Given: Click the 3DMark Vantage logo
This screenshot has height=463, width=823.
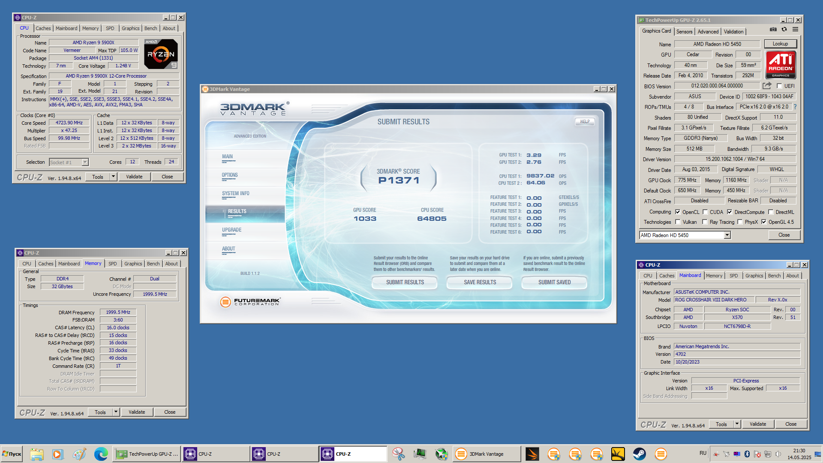Looking at the screenshot, I should (255, 109).
